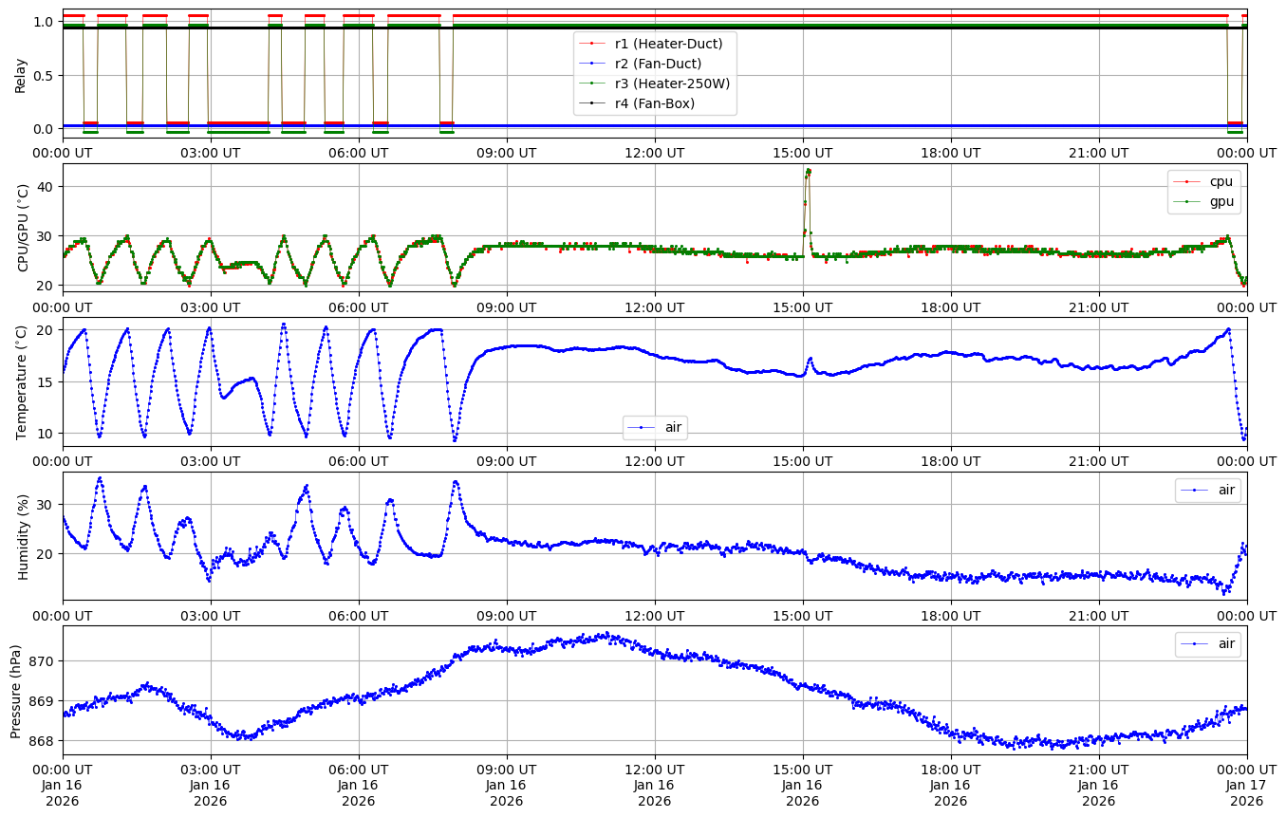The width and height of the screenshot is (1286, 817).
Task: Select the Humidity (%) axis label
Action: pyautogui.click(x=24, y=536)
